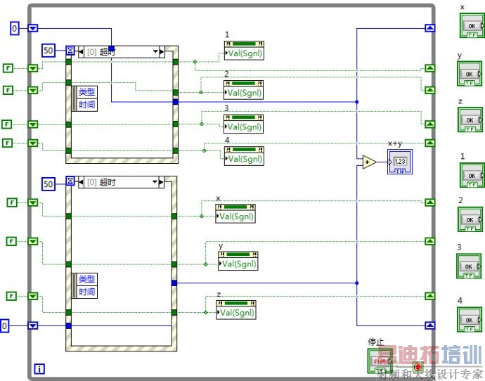
Task: Select the first green shift register on left edge
Action: pyautogui.click(x=33, y=68)
